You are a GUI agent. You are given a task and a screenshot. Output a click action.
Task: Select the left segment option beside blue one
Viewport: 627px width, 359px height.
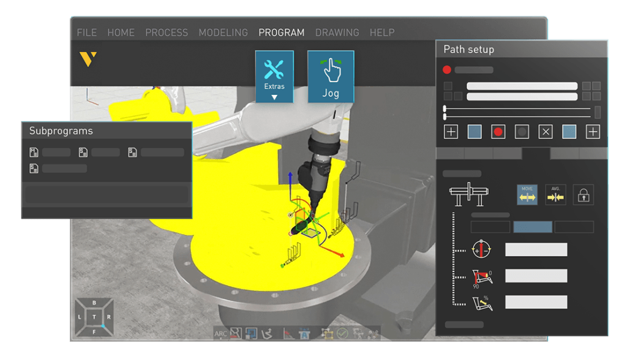point(490,227)
